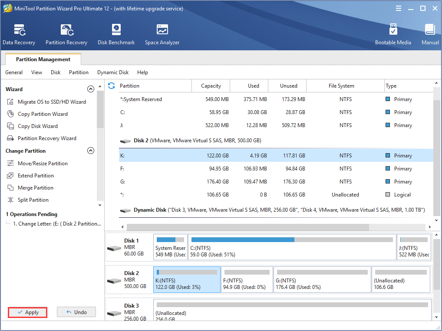The image size is (442, 331).
Task: Sort by the Capacity column header
Action: click(211, 86)
